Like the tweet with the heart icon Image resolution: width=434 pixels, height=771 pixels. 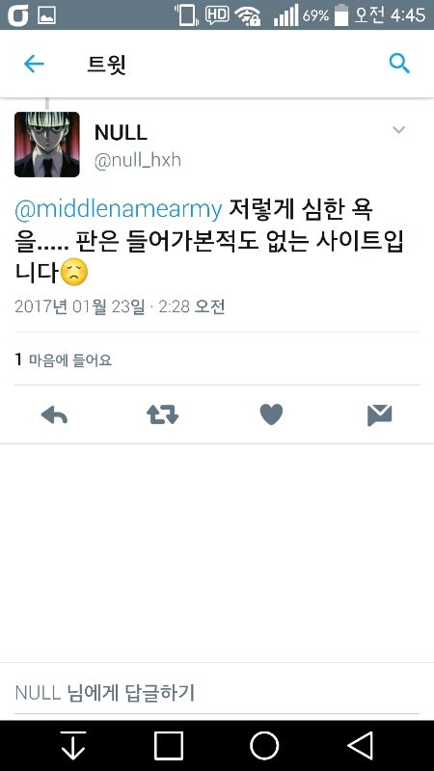pyautogui.click(x=271, y=414)
